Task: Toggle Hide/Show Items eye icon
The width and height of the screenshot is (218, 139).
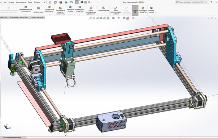Action: point(119,18)
